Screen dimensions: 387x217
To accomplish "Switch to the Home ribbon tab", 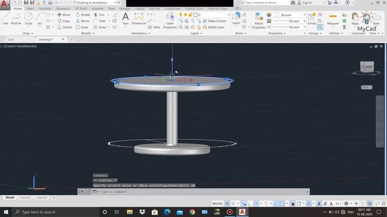I will (x=18, y=8).
